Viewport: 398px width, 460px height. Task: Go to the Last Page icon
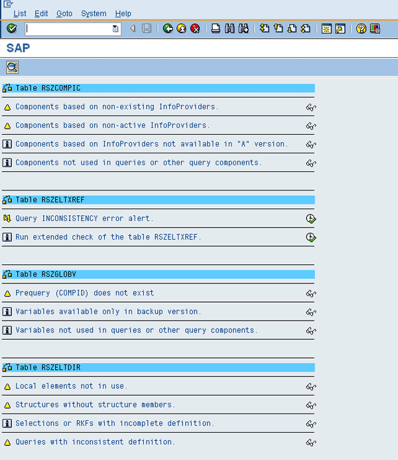[305, 29]
